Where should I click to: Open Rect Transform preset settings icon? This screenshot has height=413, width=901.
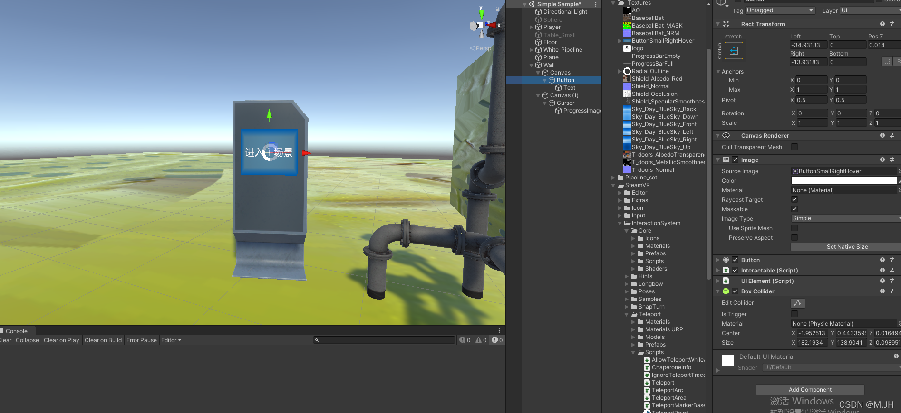(x=892, y=24)
